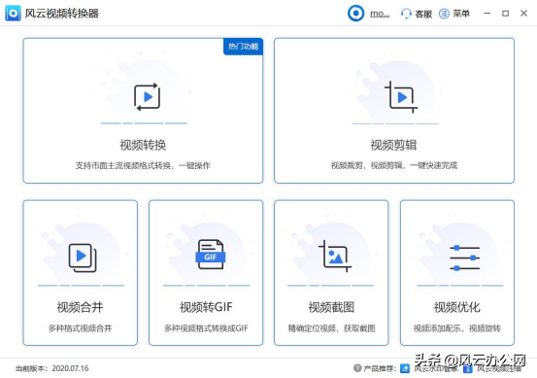Click the 热门功能 badge

point(243,47)
